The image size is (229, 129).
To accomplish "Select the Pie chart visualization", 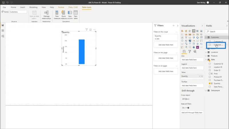I will coord(194,38).
